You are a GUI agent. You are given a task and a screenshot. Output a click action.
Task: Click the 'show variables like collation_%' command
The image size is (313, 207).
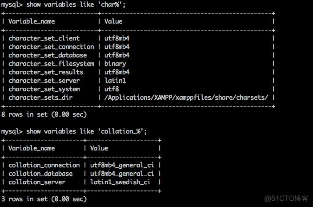(x=86, y=131)
